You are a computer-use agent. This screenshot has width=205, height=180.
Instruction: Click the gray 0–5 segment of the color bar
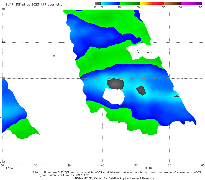[98, 3]
